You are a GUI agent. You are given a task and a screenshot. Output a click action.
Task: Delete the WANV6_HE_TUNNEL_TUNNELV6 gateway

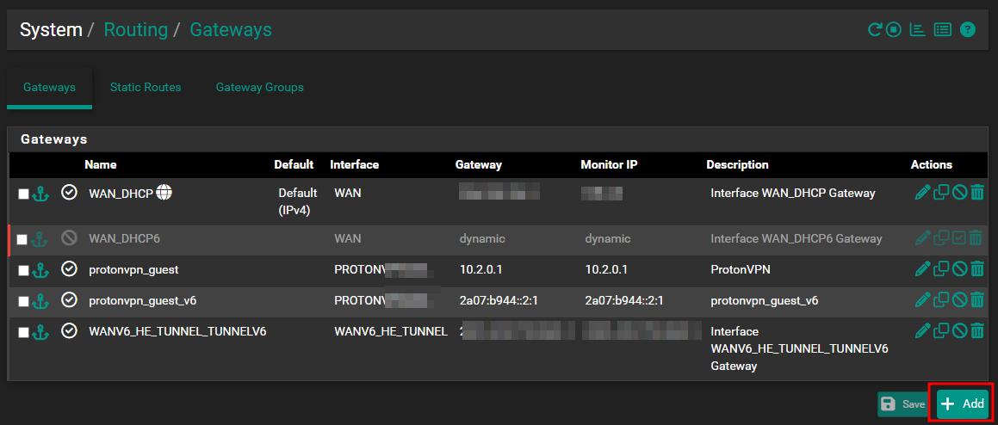977,331
